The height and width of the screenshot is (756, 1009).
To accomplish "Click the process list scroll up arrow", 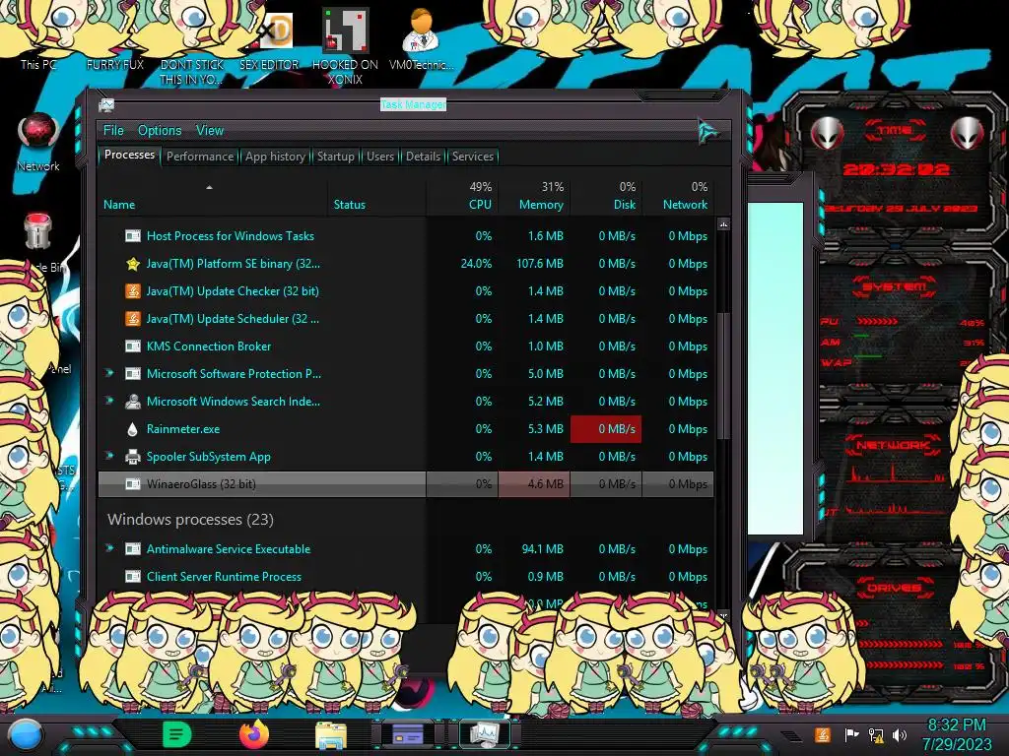I will [x=723, y=224].
